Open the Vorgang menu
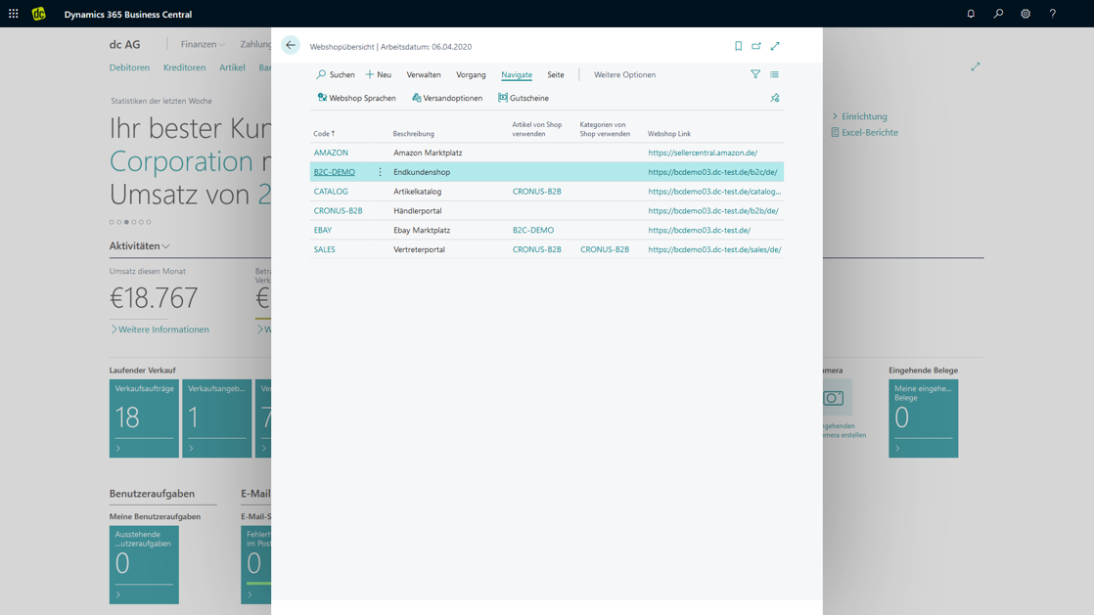 pos(471,74)
